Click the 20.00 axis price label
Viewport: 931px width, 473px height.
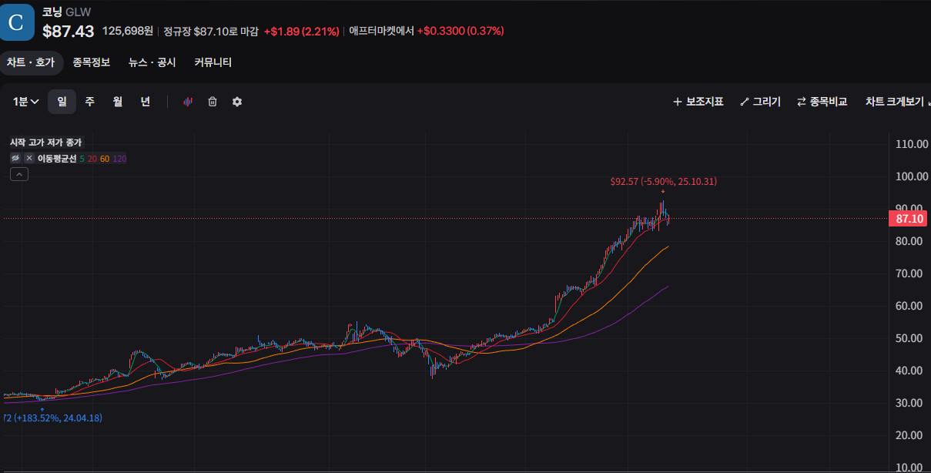pyautogui.click(x=910, y=435)
